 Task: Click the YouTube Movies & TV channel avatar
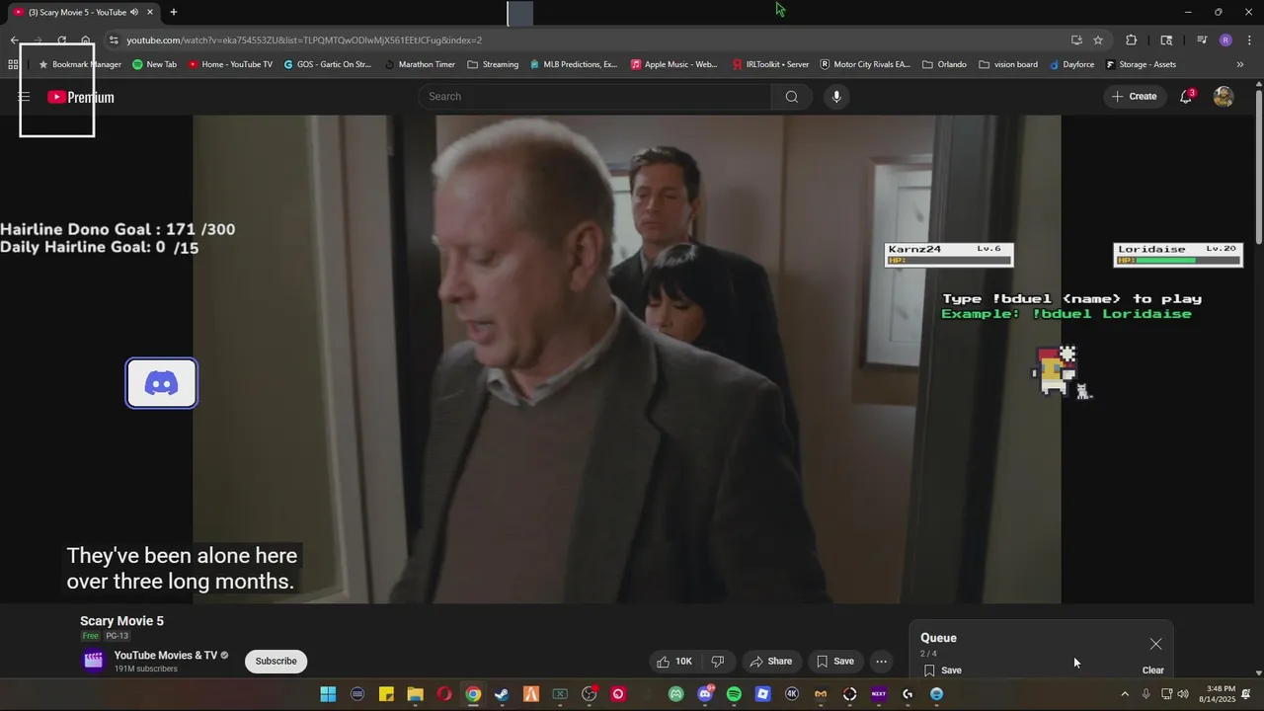tap(93, 661)
